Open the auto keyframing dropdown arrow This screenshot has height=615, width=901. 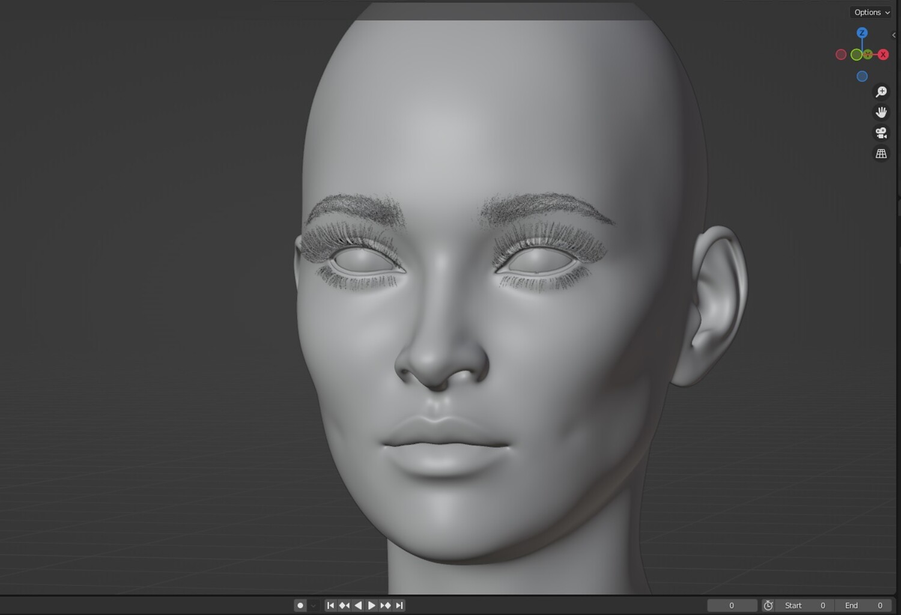313,605
